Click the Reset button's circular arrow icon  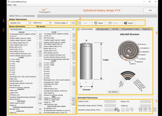pyautogui.click(x=96, y=23)
